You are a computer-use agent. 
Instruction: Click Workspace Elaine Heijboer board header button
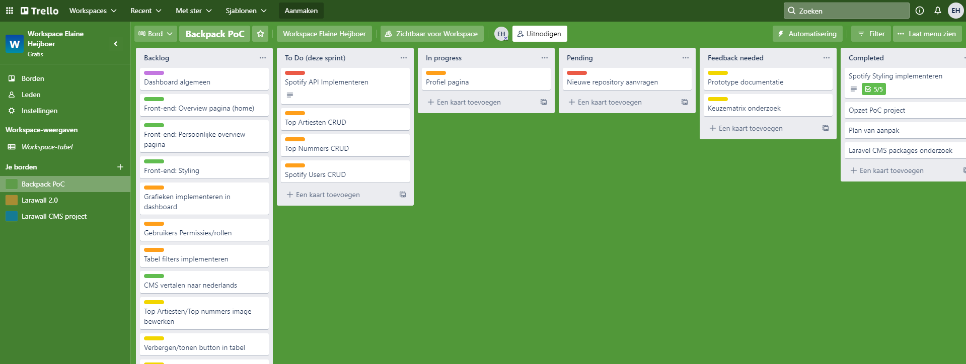tap(324, 34)
